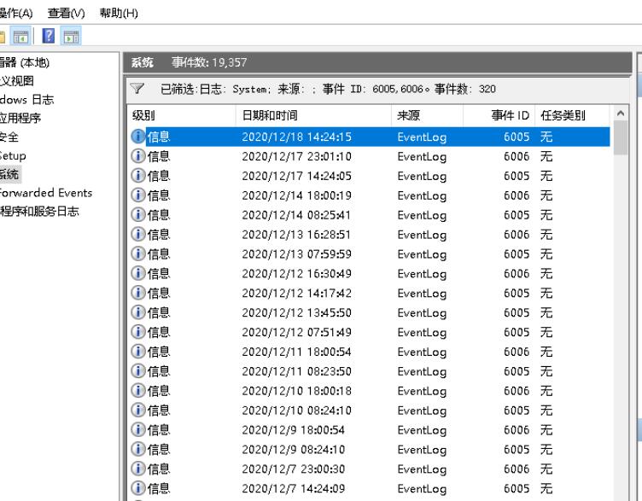The width and height of the screenshot is (642, 501).
Task: Click event ID 6005 in 2020/12/18 row
Action: point(517,137)
